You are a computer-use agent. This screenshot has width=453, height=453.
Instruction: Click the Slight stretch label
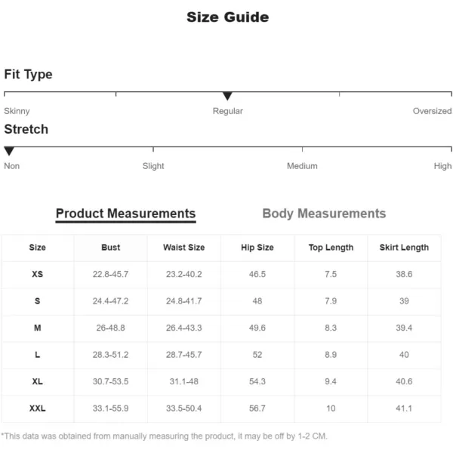point(153,166)
